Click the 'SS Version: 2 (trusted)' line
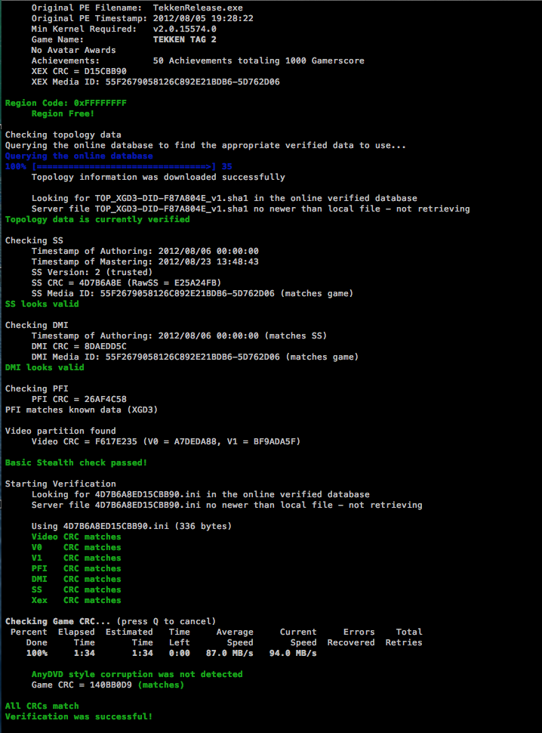Screen dimensions: 542x733 (x=92, y=273)
